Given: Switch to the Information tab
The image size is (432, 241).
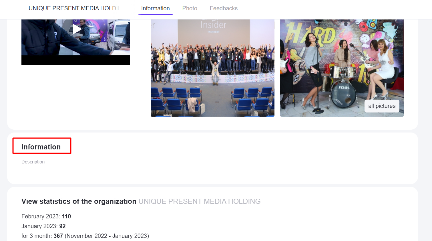Looking at the screenshot, I should point(156,8).
